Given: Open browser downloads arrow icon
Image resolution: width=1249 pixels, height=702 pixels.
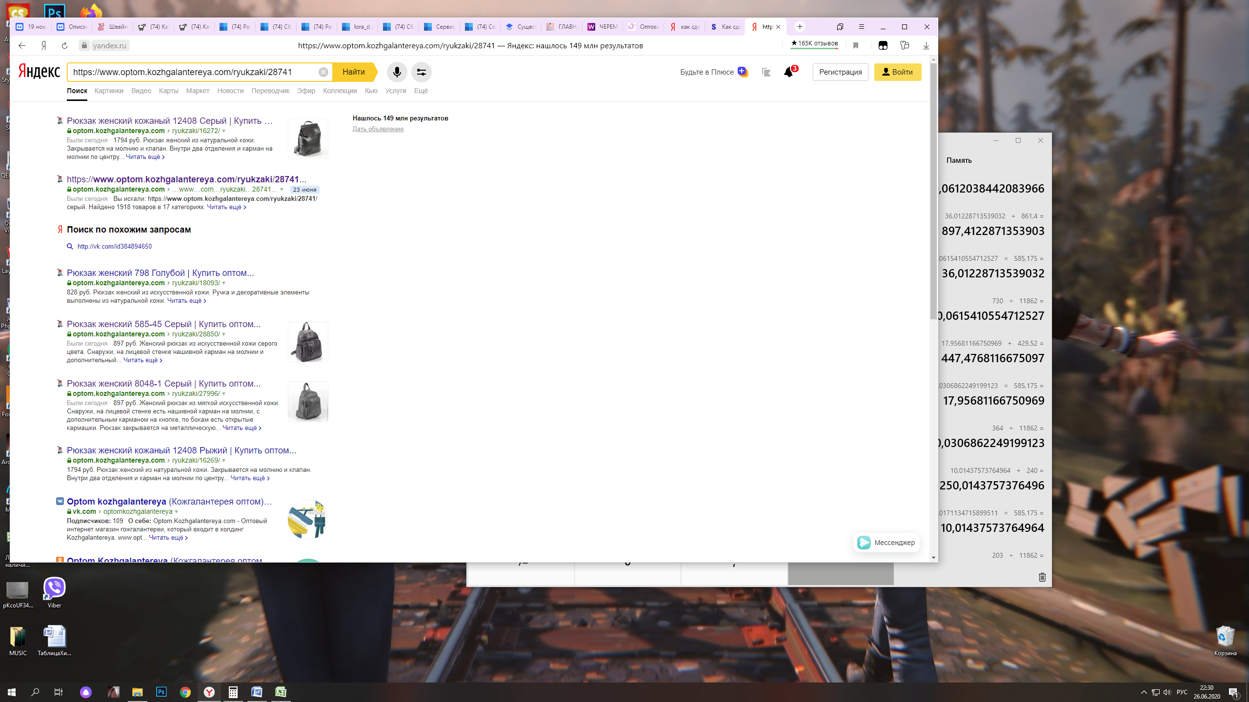Looking at the screenshot, I should 926,45.
